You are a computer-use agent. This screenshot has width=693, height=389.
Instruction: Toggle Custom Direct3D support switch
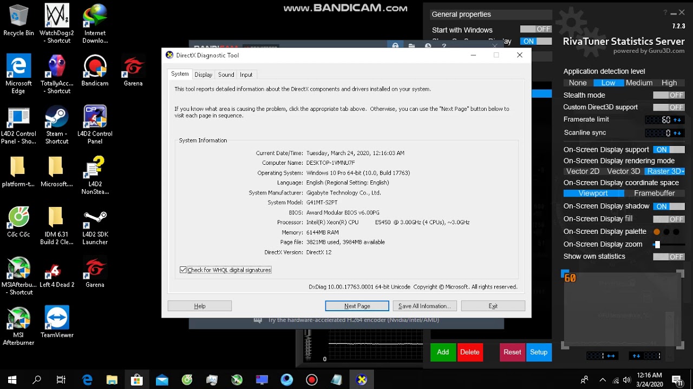(x=669, y=107)
